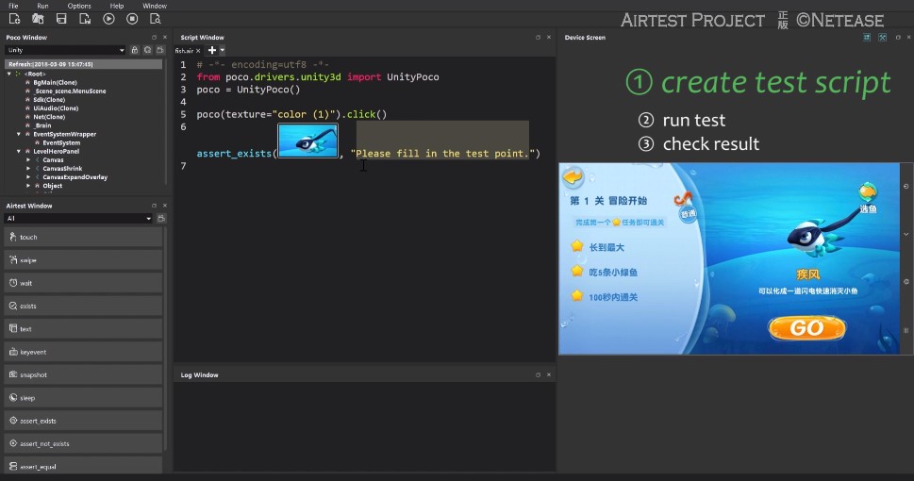Click the keyevent command button
The image size is (914, 481).
[x=83, y=352]
